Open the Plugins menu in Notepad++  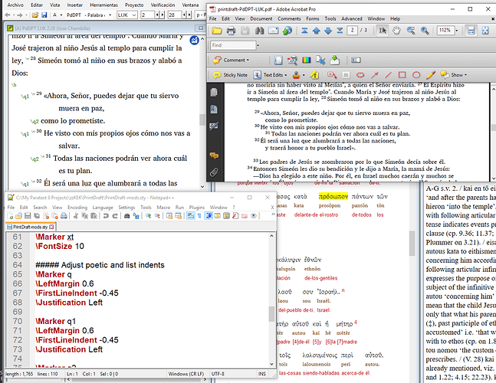[197, 208]
